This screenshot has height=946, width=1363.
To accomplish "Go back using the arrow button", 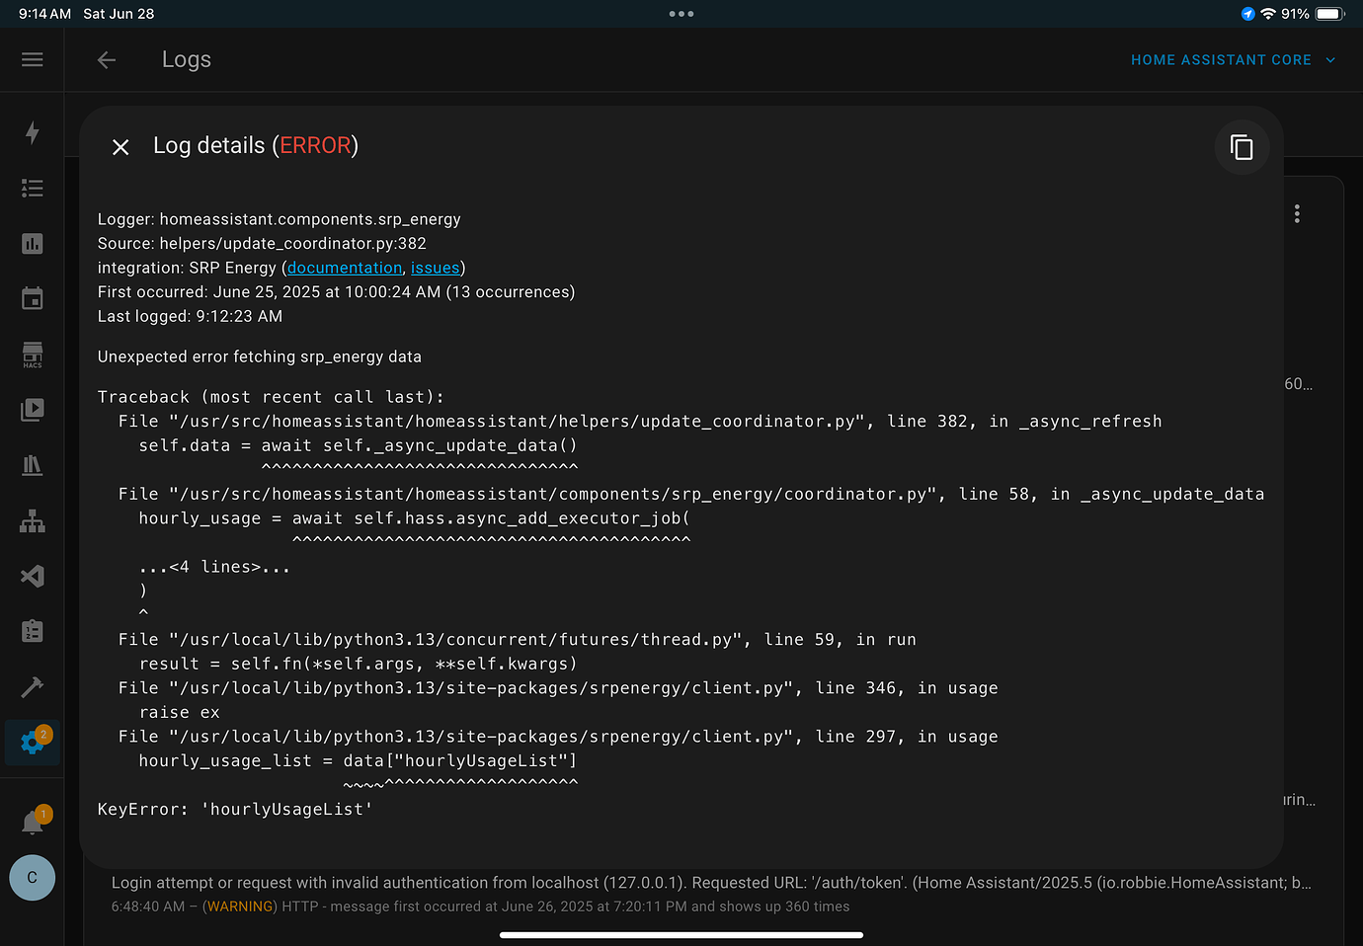I will pos(107,60).
